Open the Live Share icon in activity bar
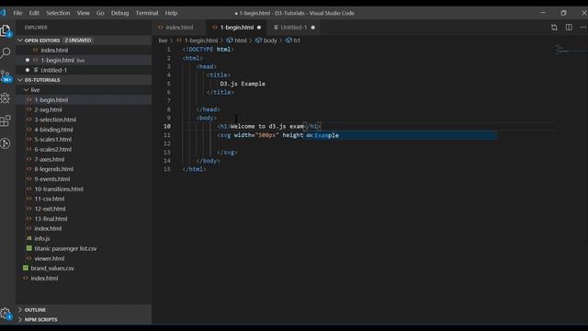This screenshot has width=588, height=331. pos(6,143)
